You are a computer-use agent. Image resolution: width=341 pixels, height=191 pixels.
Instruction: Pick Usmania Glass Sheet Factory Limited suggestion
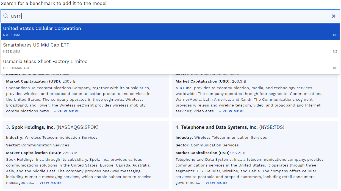pos(170,65)
